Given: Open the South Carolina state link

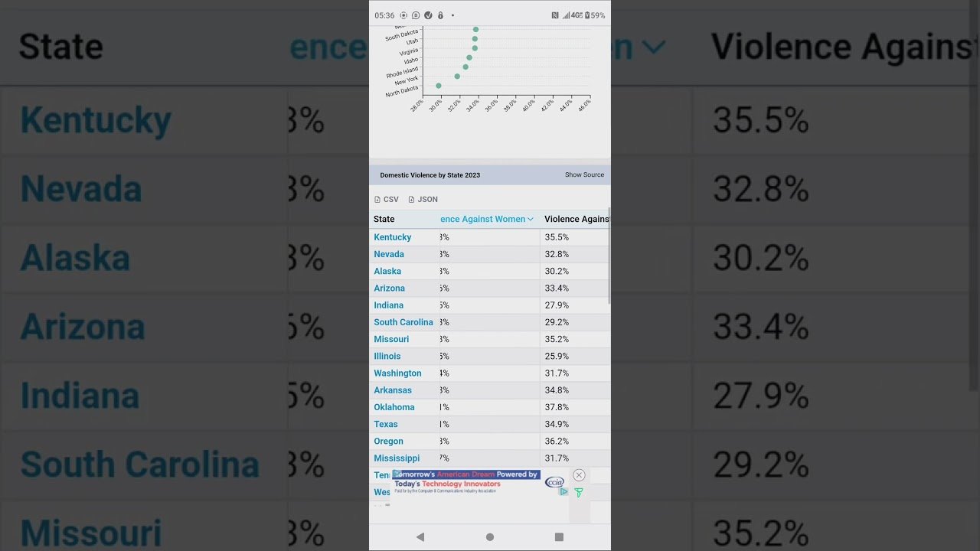Looking at the screenshot, I should coord(403,322).
